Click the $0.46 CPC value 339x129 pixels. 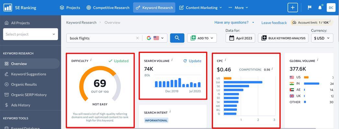tap(224, 70)
